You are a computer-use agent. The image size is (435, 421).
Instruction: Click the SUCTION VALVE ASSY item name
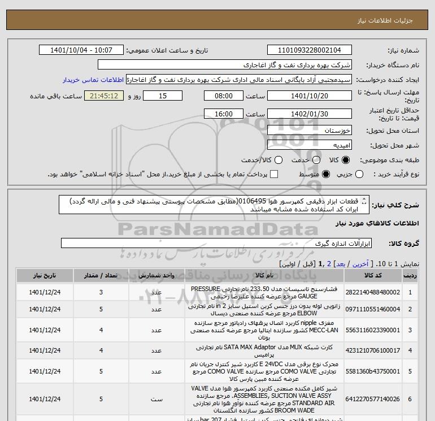(264, 399)
